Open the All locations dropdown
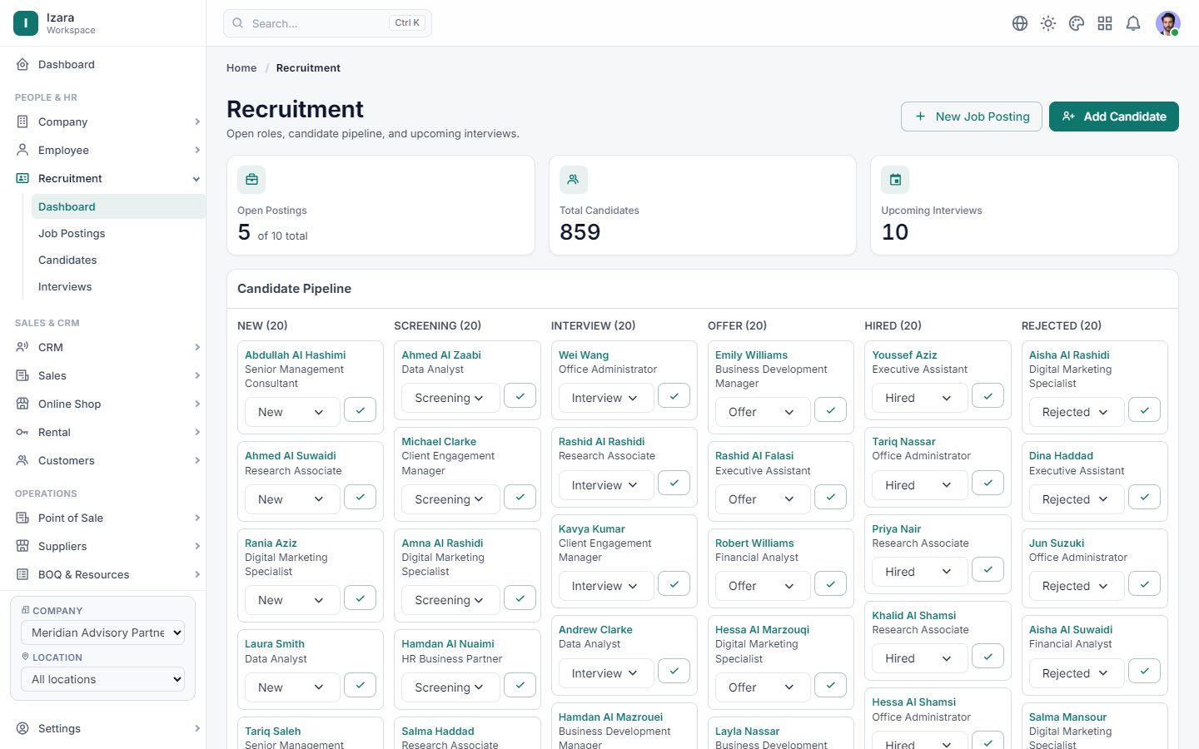 103,679
